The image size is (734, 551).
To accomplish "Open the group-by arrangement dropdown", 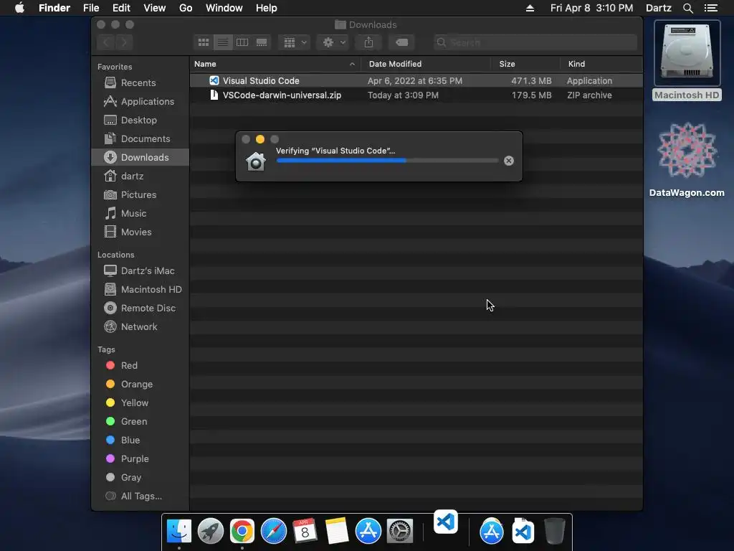I will [x=295, y=42].
